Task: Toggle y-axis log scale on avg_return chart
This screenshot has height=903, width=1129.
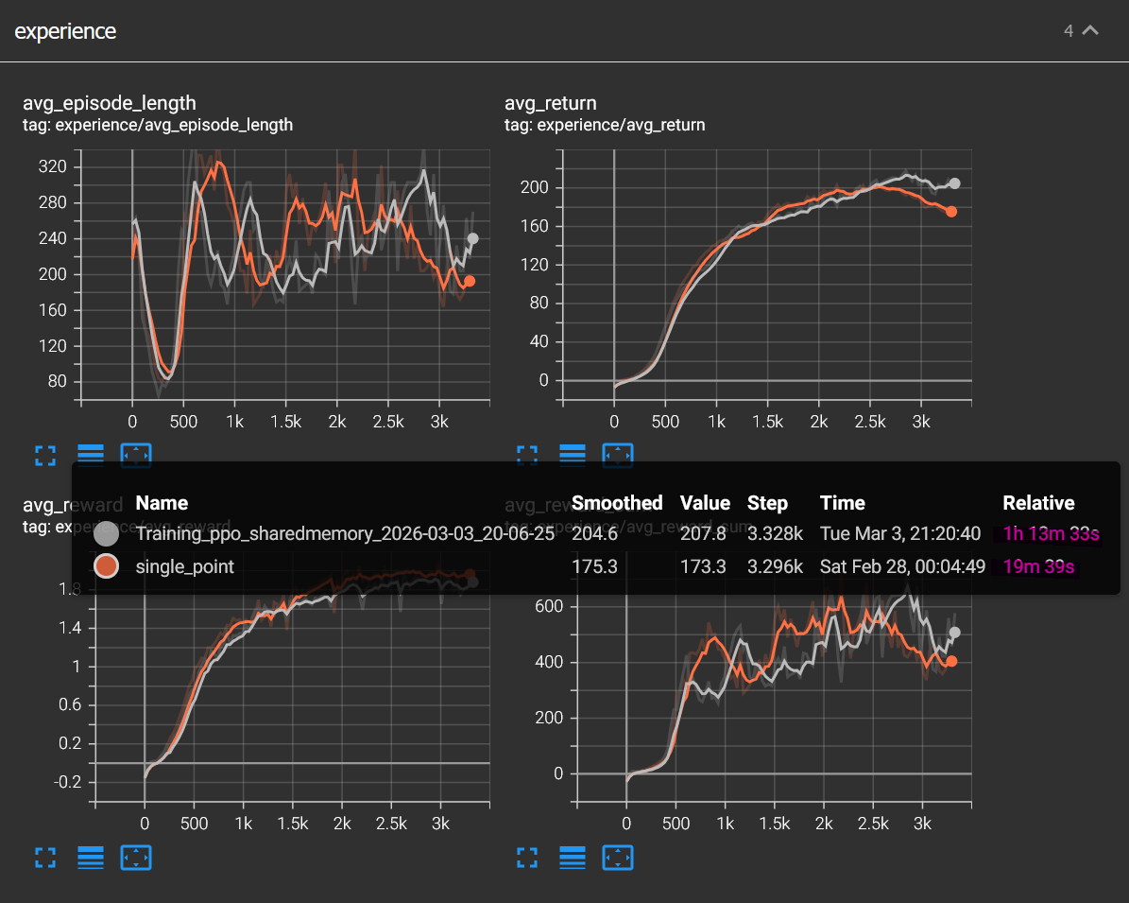Action: 573,455
